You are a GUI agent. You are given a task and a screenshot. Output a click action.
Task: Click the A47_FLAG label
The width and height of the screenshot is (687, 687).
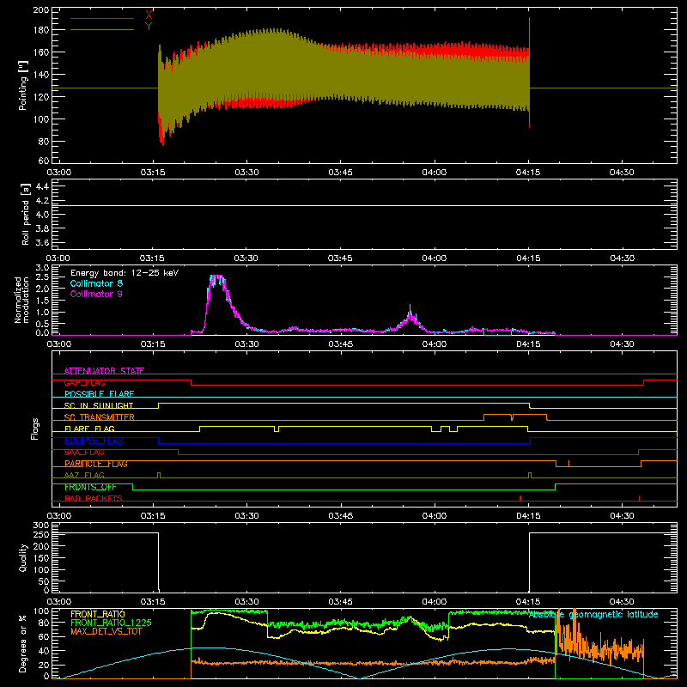coord(84,475)
